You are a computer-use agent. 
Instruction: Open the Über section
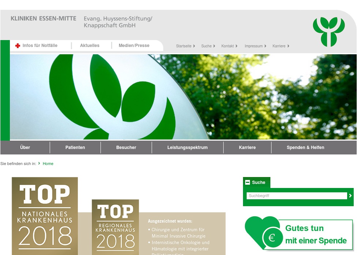coord(25,148)
